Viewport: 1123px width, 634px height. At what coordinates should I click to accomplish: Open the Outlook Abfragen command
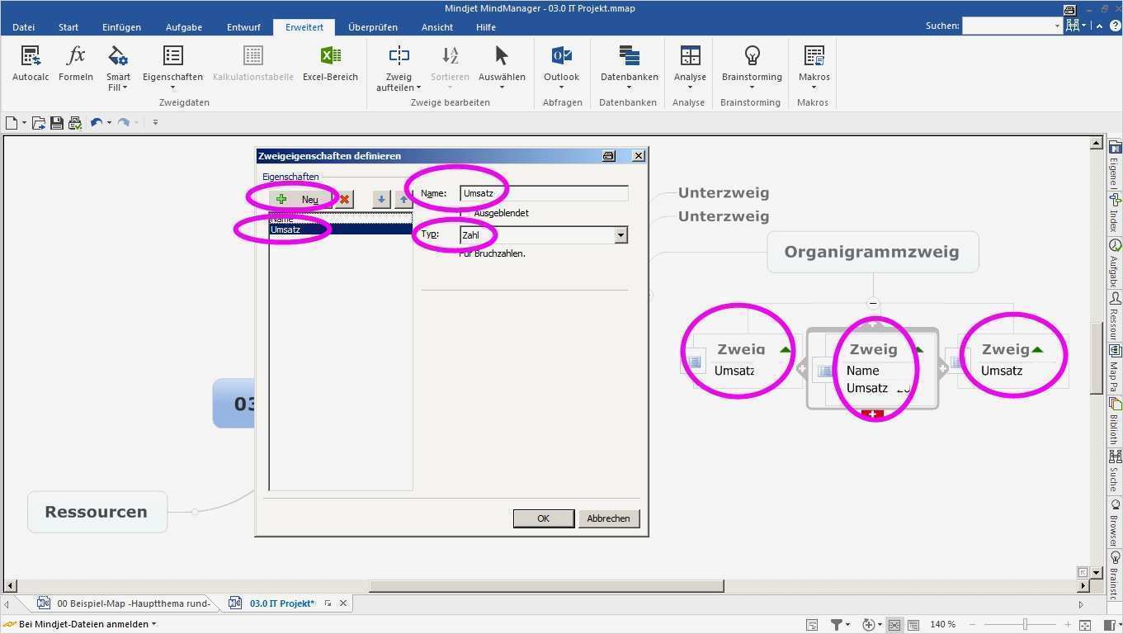click(x=561, y=69)
